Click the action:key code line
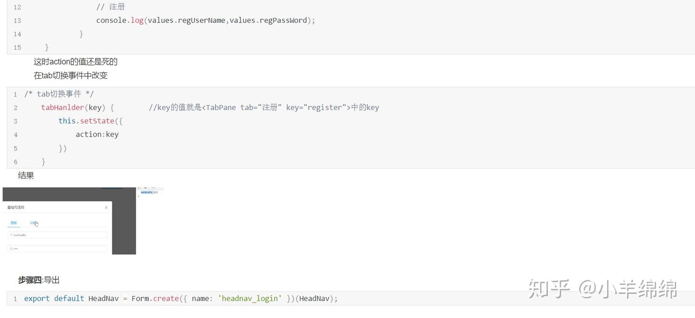Viewport: 695px width, 318px height. click(97, 135)
